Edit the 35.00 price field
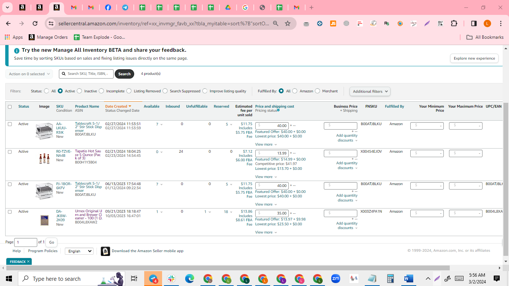Viewport: 509px width, 286px height. (272, 213)
